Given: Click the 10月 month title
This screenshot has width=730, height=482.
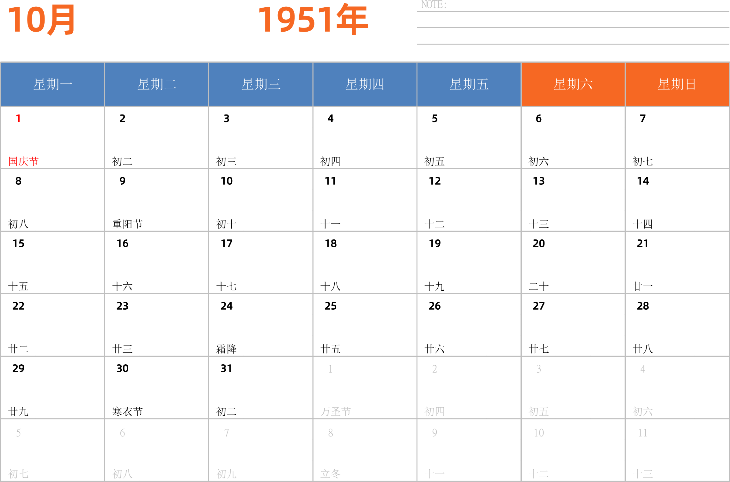Looking at the screenshot, I should click(x=41, y=20).
